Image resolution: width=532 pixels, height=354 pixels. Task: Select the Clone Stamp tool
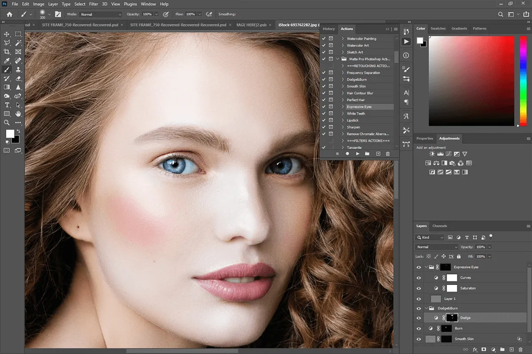point(18,69)
